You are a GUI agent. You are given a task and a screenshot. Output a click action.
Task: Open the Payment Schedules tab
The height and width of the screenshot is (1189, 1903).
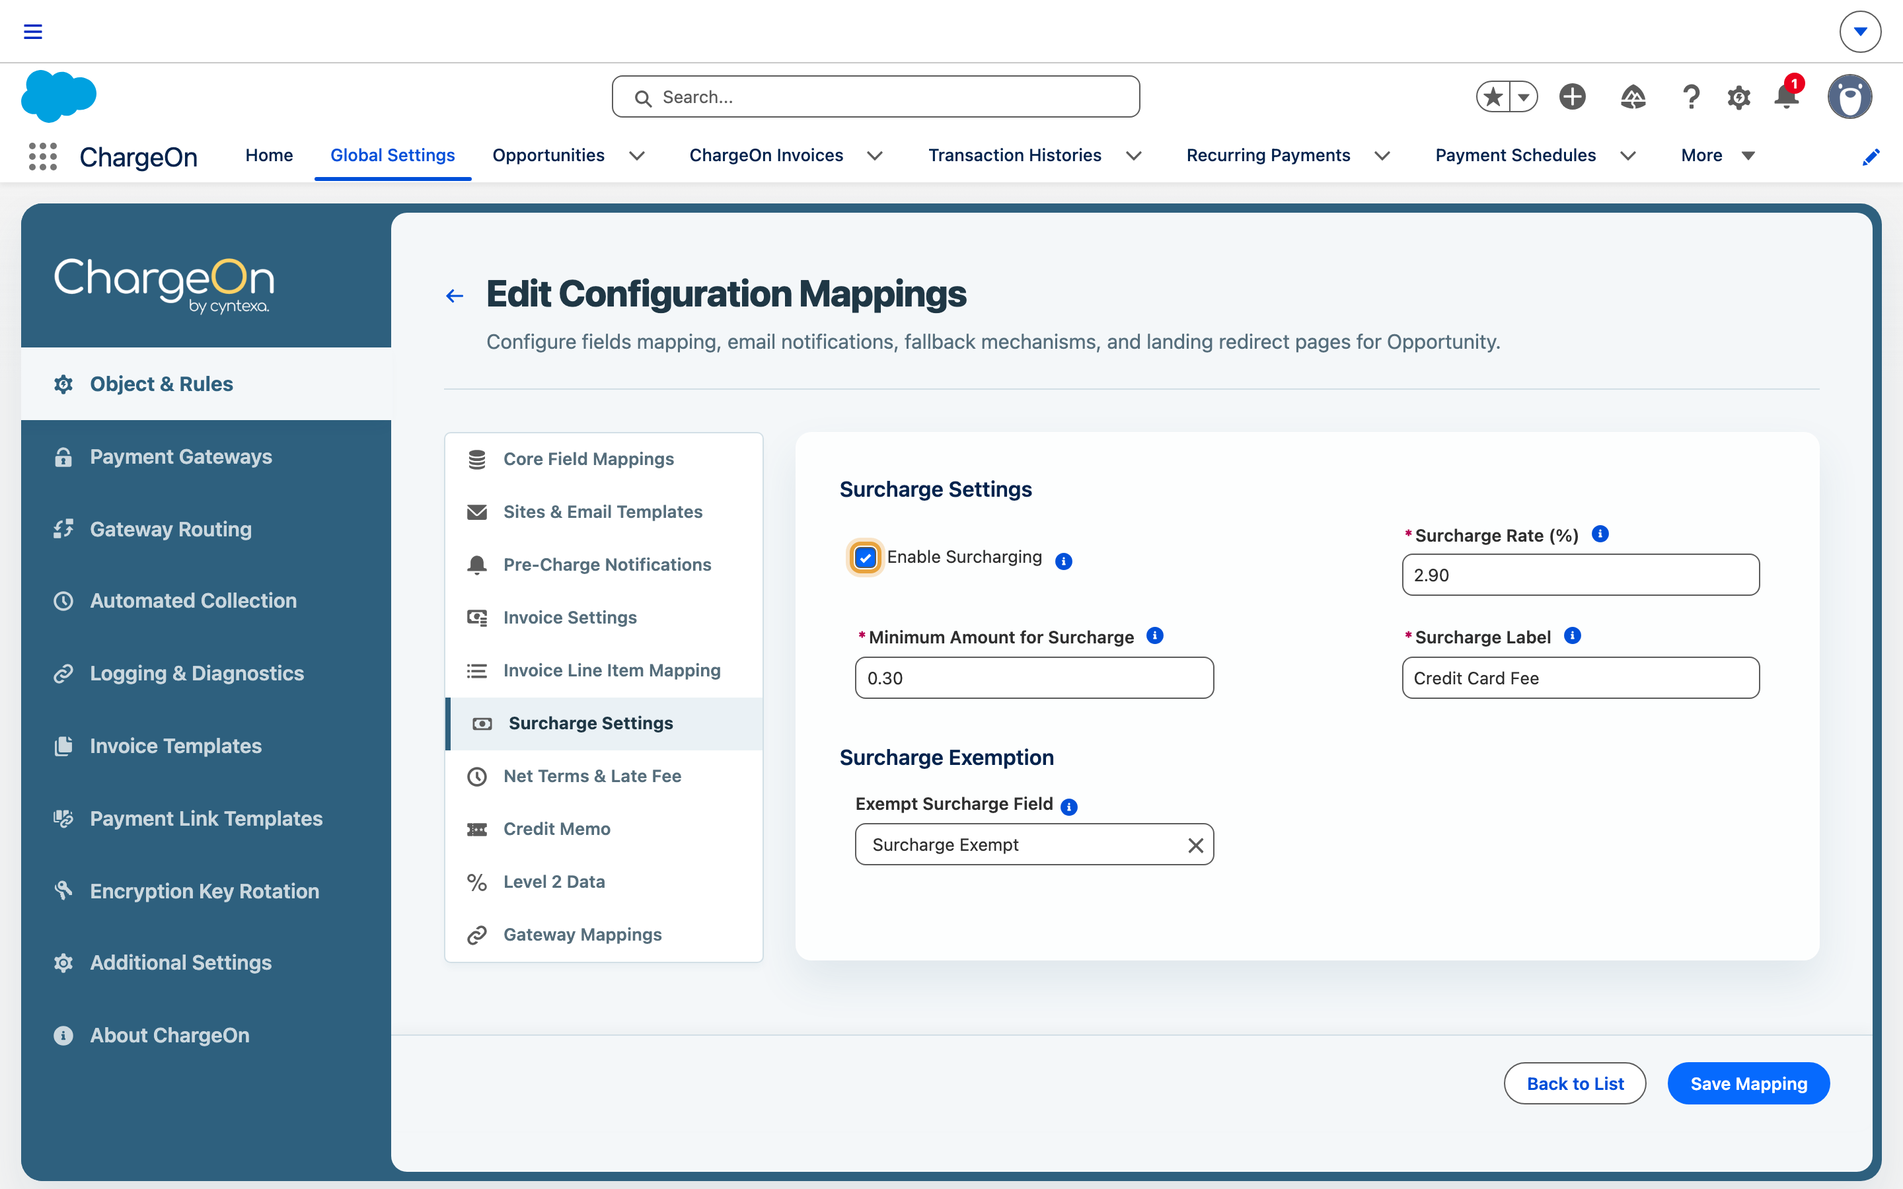(x=1515, y=155)
